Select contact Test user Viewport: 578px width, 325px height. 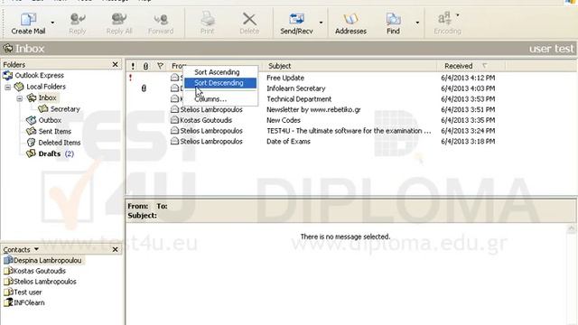pos(28,292)
